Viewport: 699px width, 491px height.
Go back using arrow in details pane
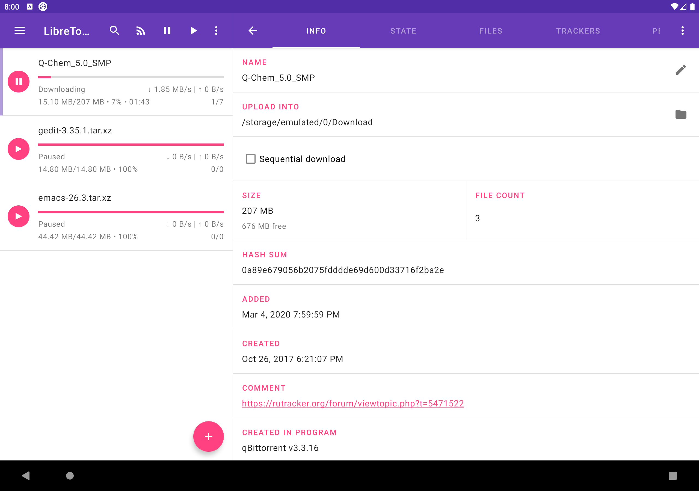point(253,31)
